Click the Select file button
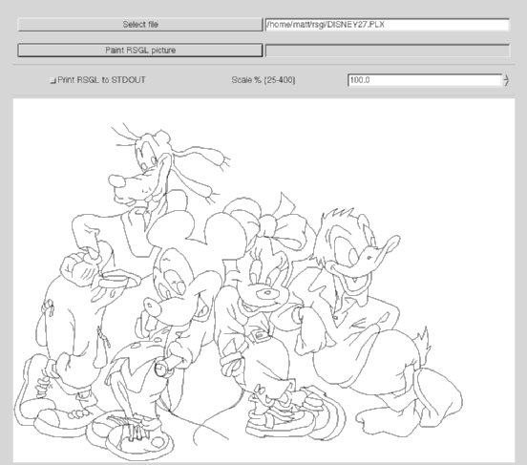The height and width of the screenshot is (465, 527). 139,25
